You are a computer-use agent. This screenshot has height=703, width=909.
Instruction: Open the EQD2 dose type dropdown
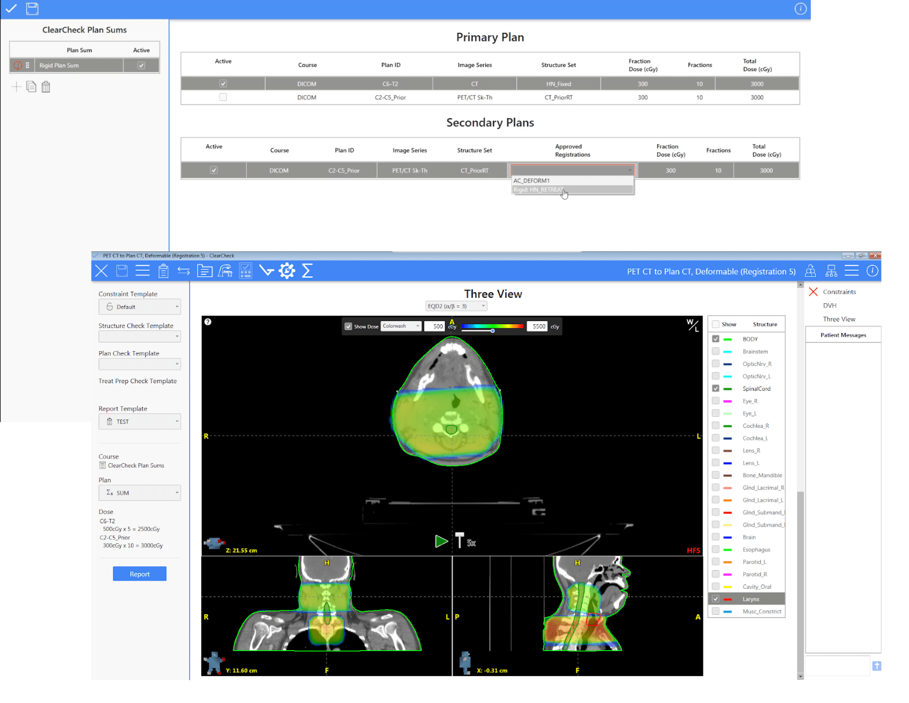click(x=456, y=306)
